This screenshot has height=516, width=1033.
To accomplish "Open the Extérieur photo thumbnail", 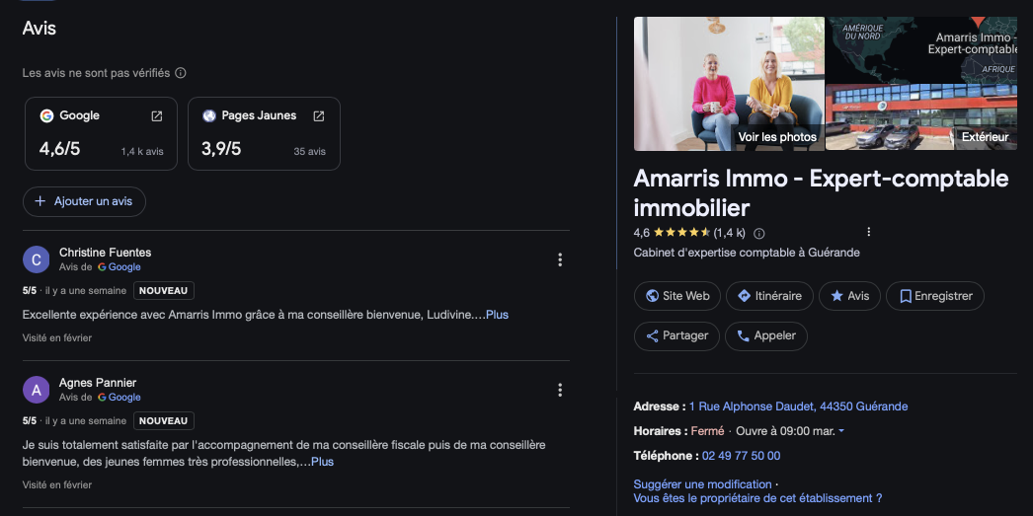I will [921, 117].
